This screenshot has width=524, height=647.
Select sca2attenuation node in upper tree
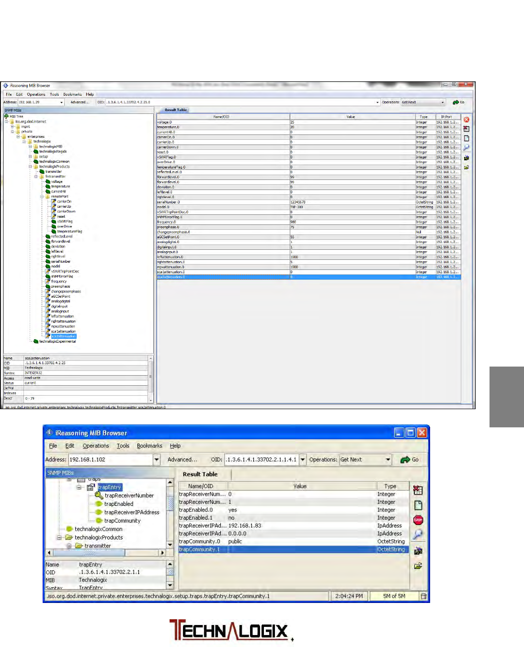[64, 336]
